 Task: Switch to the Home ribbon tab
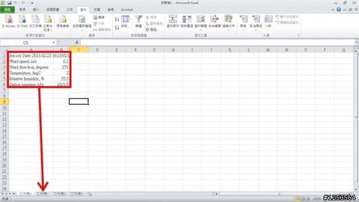click(22, 10)
